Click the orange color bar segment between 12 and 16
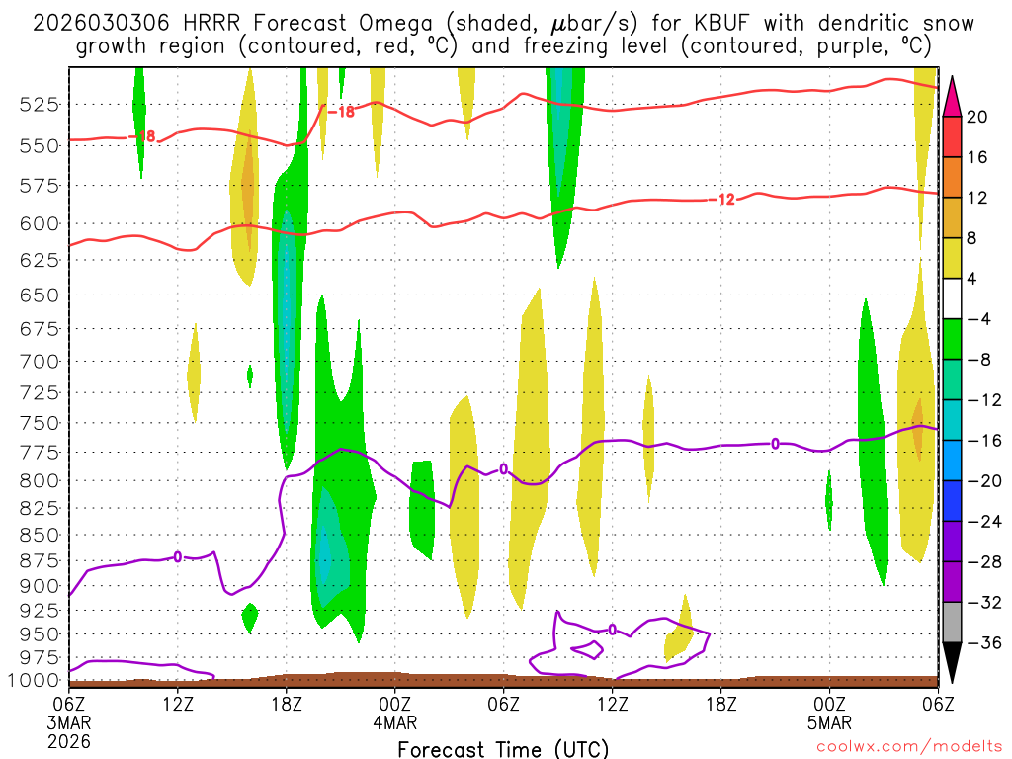This screenshot has height=759, width=1012. pyautogui.click(x=952, y=177)
